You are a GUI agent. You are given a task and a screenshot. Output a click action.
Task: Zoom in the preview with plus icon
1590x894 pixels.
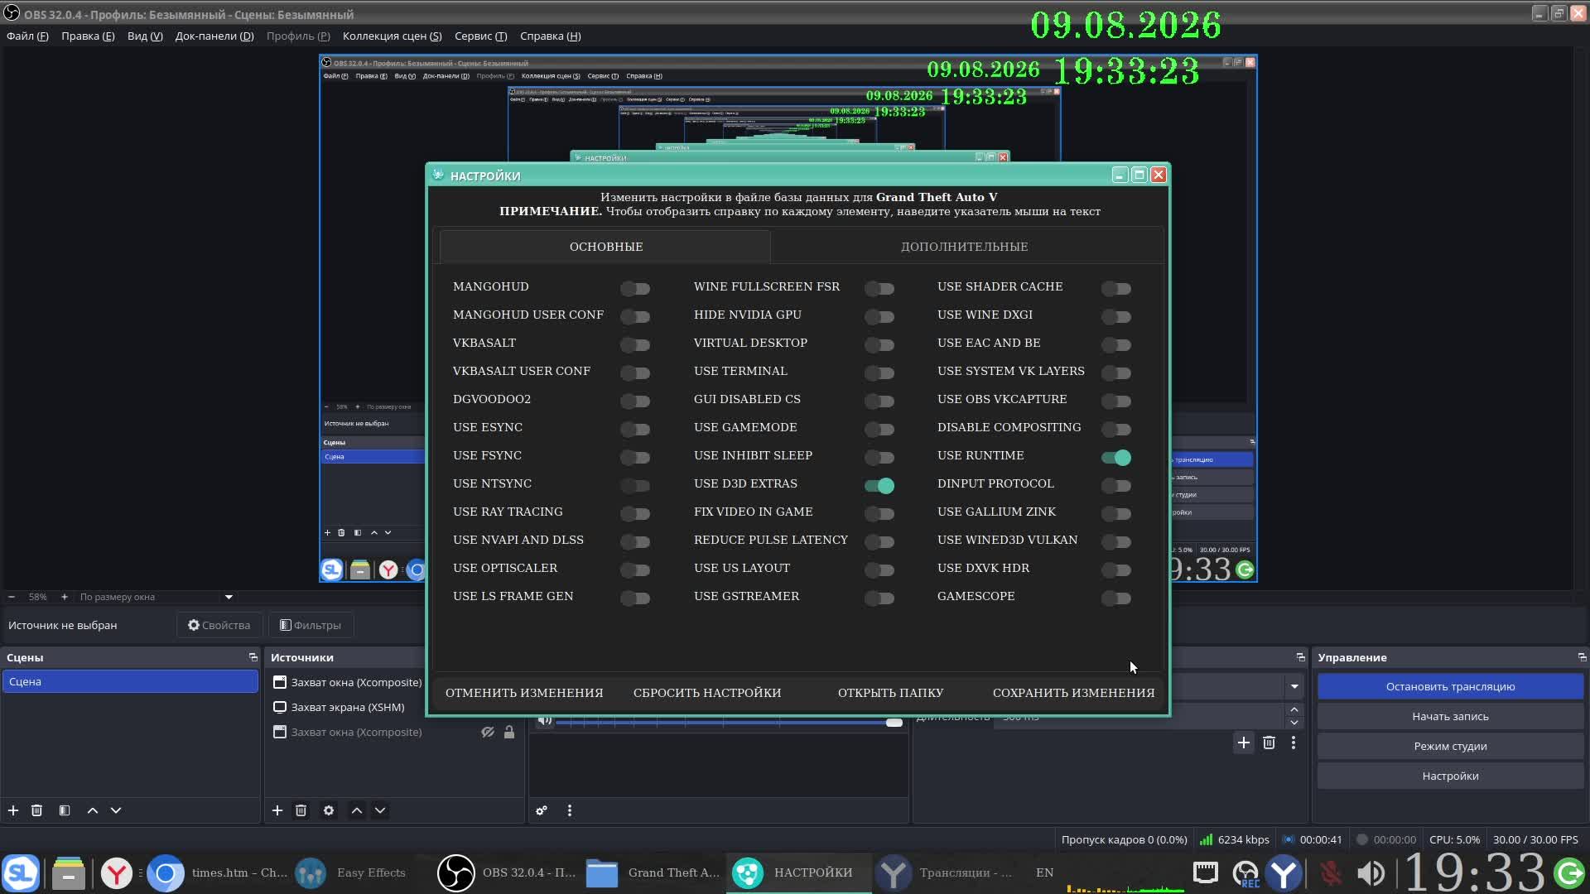coord(65,597)
